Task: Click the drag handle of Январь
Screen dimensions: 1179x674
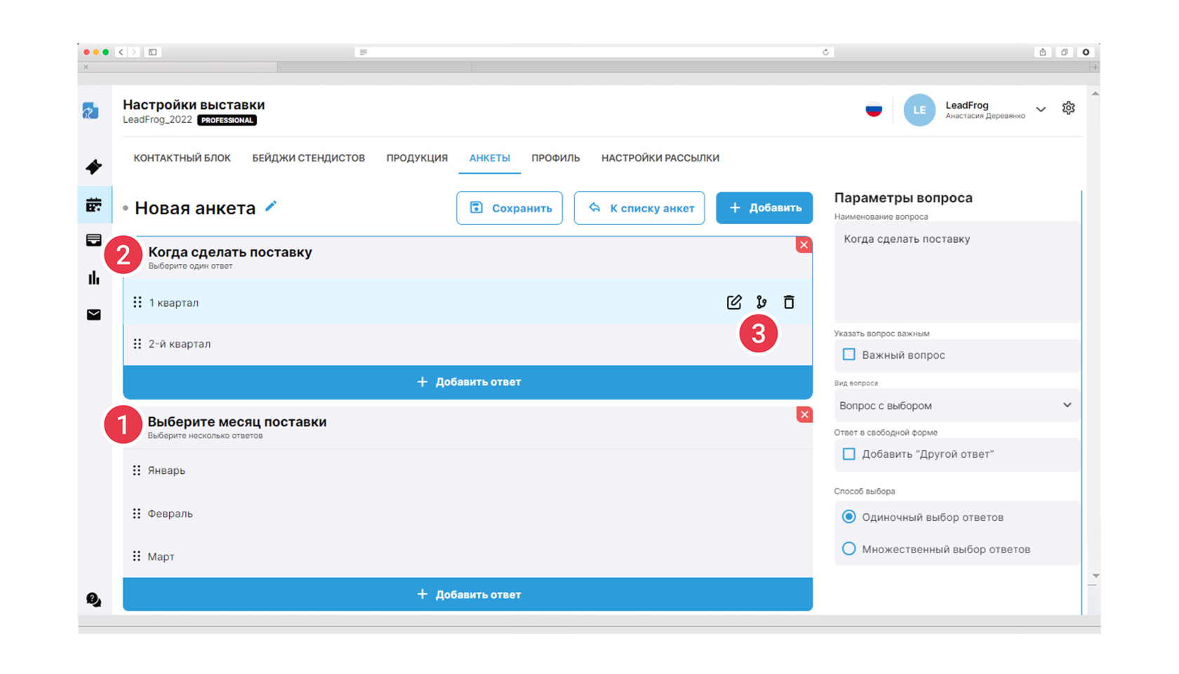Action: [x=137, y=470]
